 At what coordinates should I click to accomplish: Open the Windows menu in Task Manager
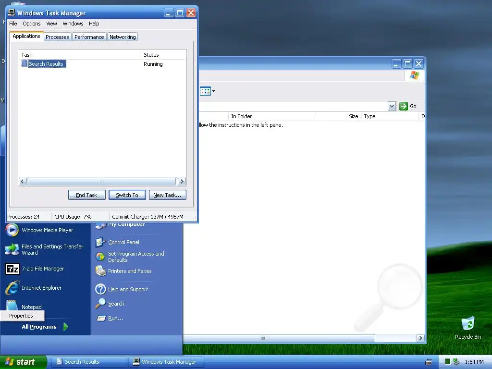[x=73, y=24]
